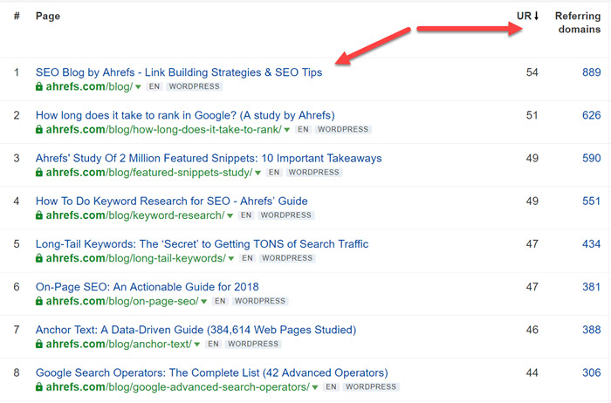Image resolution: width=611 pixels, height=403 pixels.
Task: Click the lock icon beside keyword-research URL
Action: (39, 215)
